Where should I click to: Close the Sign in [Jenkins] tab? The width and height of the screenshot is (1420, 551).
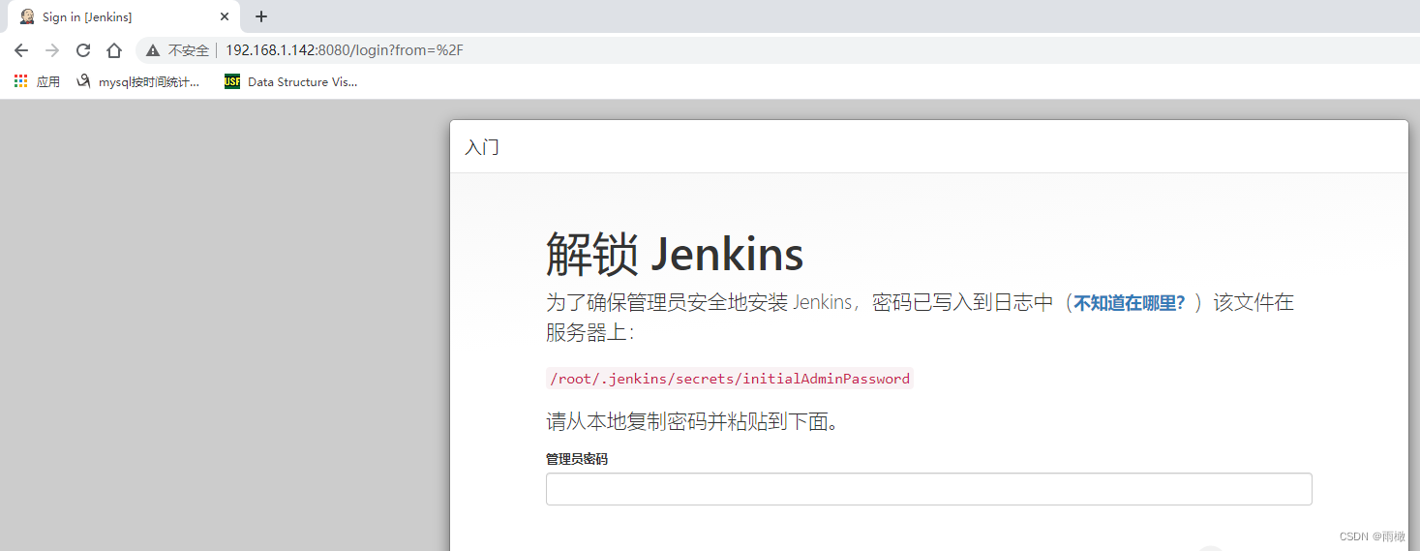tap(225, 16)
